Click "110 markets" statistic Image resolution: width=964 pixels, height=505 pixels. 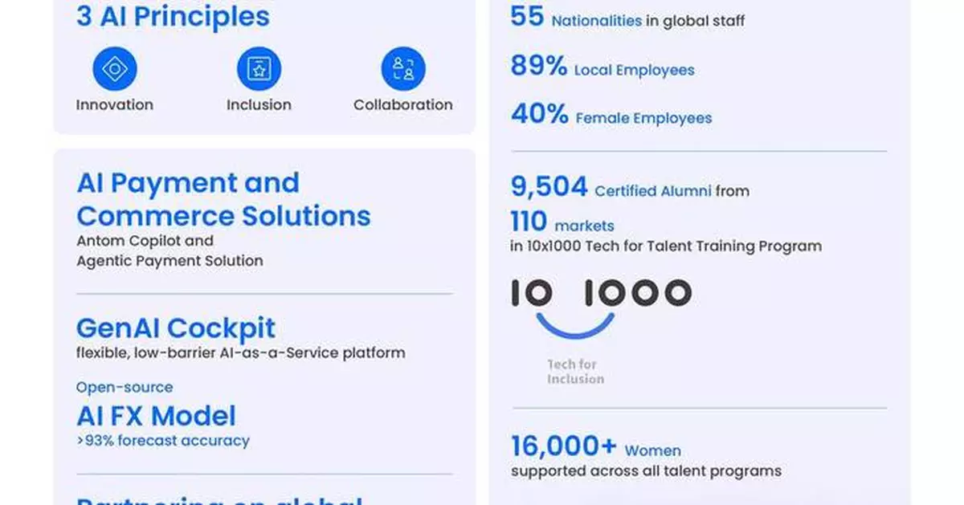coord(562,222)
